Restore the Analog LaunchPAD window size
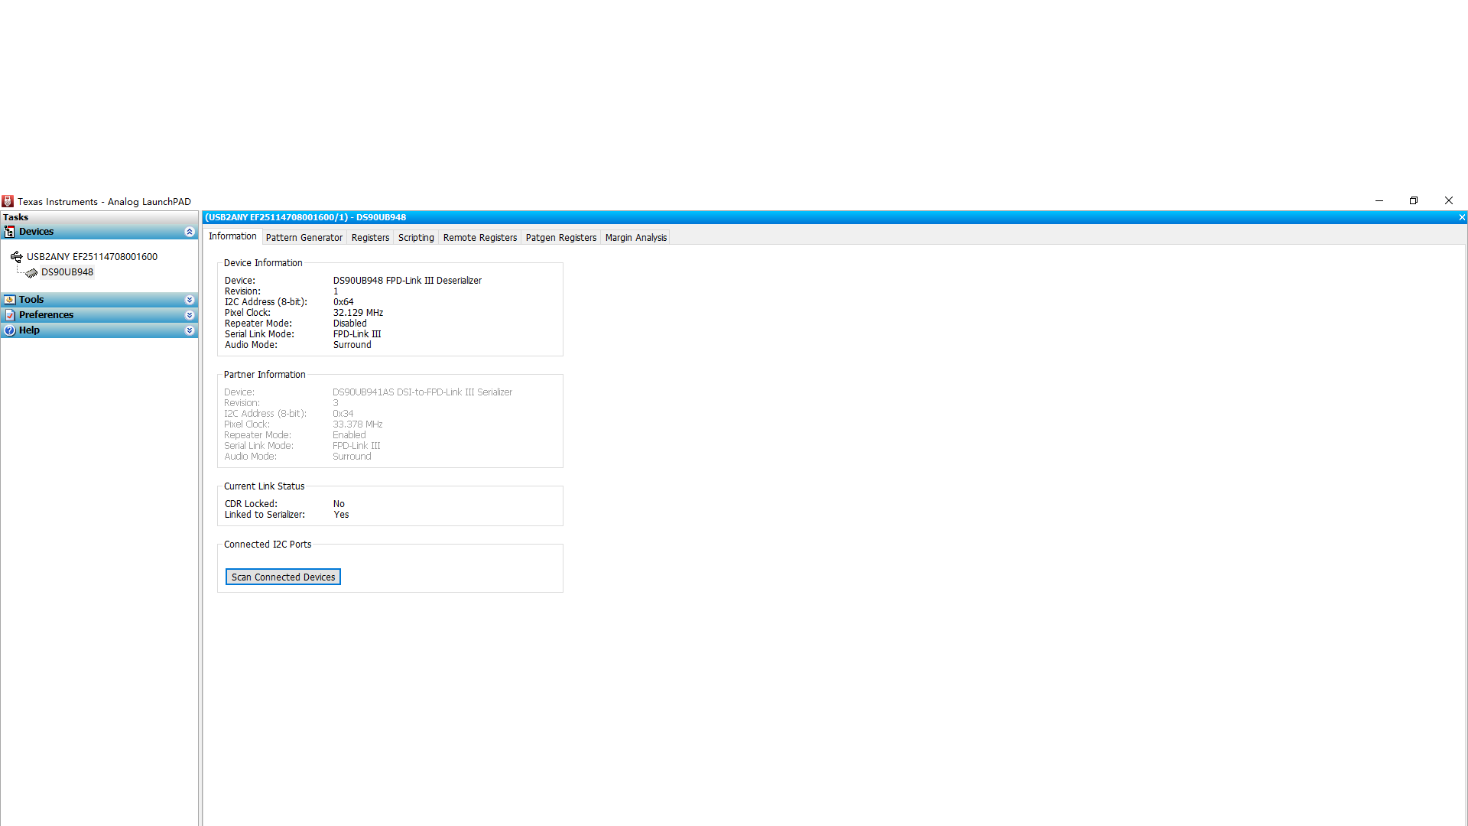This screenshot has height=826, width=1468. [1414, 201]
